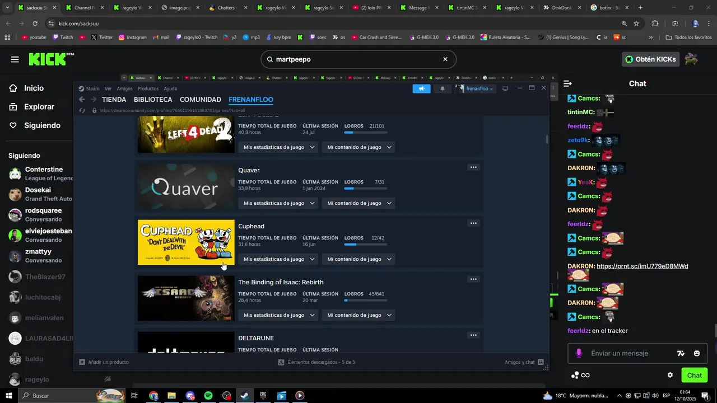Open the Dosekai followed channel
The image size is (717, 403).
(x=39, y=194)
